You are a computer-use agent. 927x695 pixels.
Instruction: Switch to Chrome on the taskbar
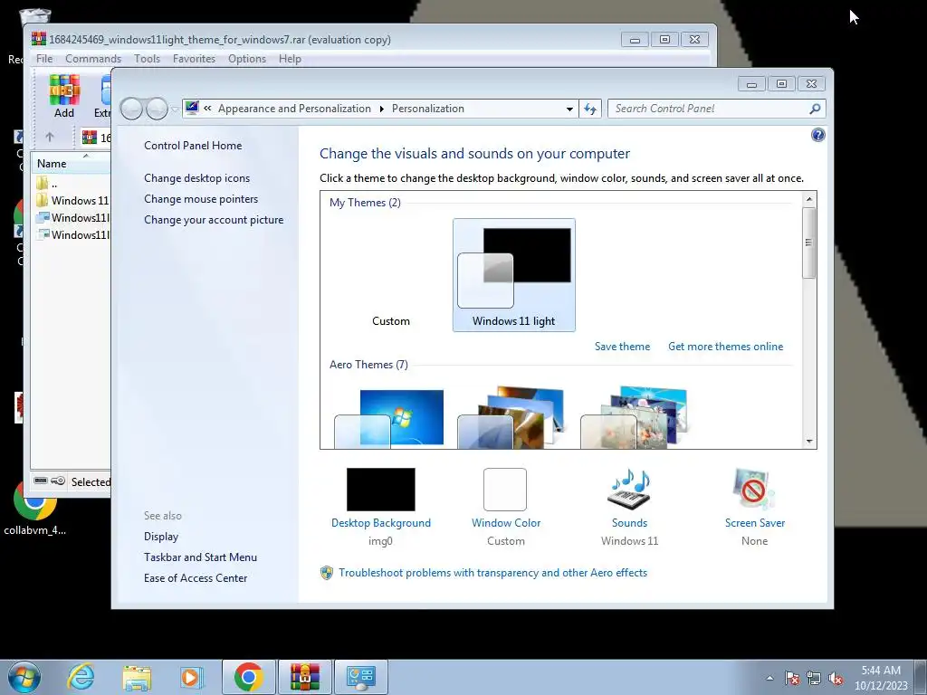coord(248,677)
